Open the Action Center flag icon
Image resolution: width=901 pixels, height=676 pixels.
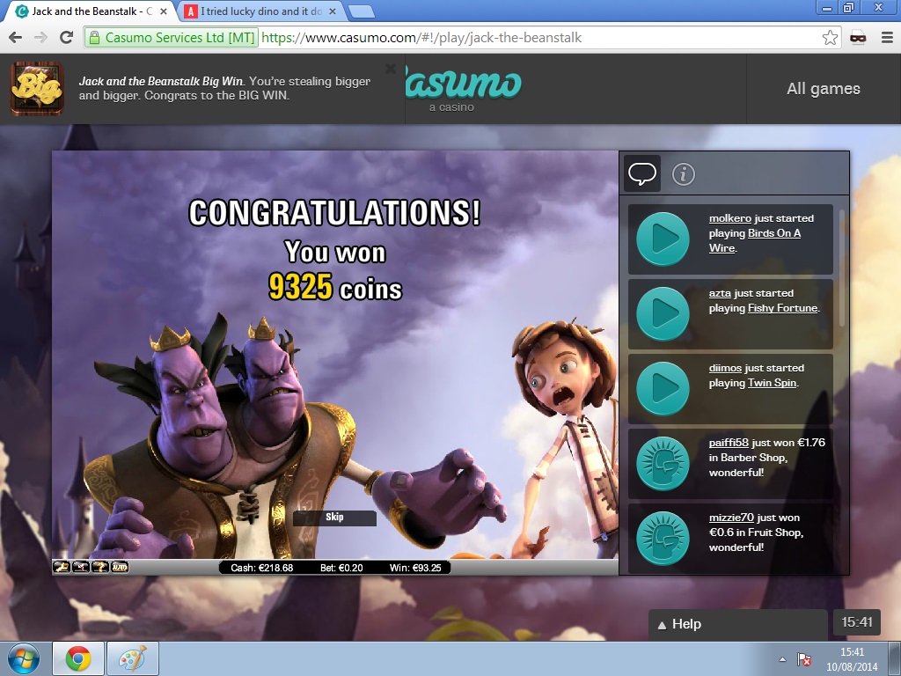(804, 659)
